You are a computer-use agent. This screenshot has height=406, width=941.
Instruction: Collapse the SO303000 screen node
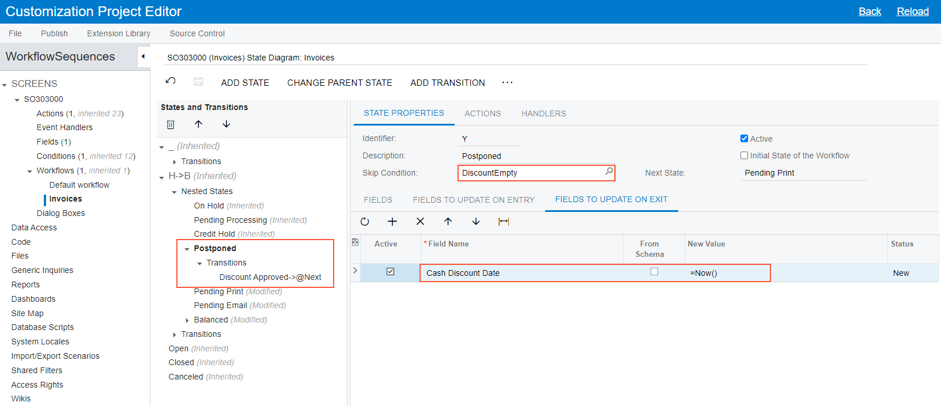[x=17, y=100]
